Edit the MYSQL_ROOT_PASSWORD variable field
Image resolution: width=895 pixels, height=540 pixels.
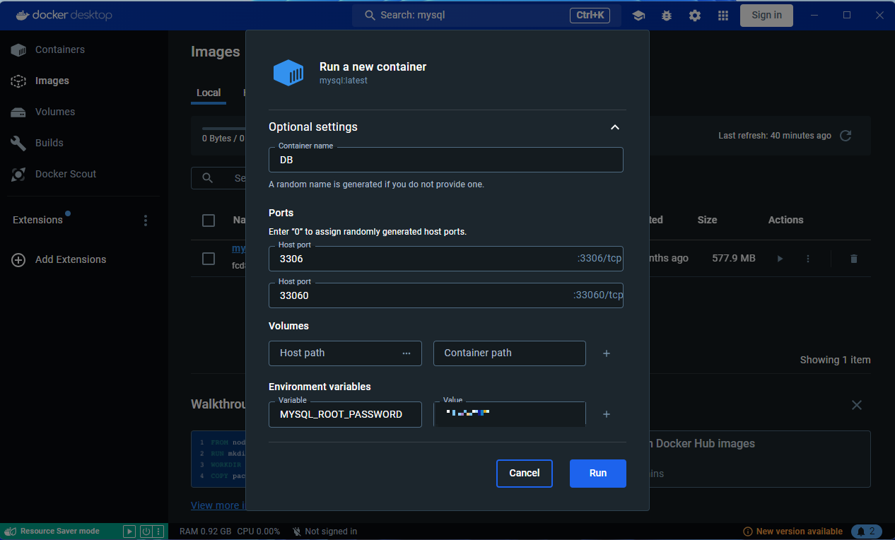click(x=346, y=414)
